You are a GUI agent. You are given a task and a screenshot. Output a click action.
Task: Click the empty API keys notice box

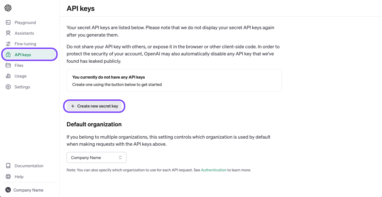point(174,80)
